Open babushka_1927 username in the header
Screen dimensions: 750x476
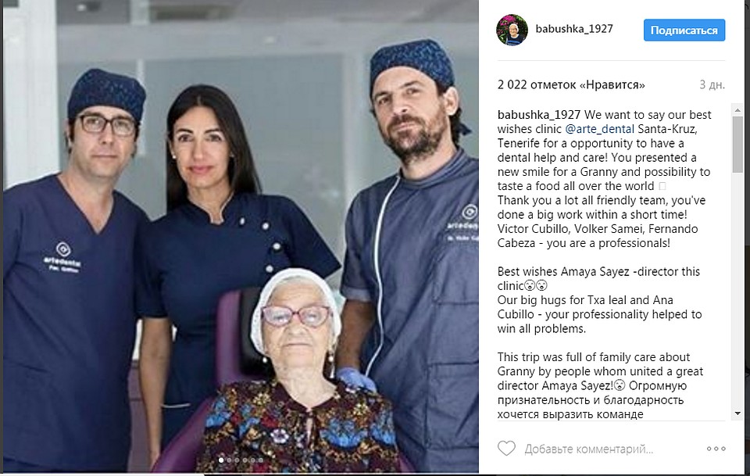click(574, 29)
